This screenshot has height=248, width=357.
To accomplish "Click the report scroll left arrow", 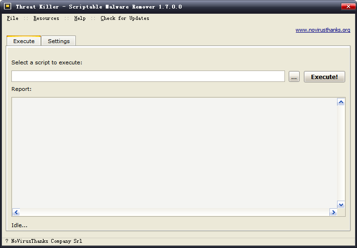I will (x=16, y=213).
